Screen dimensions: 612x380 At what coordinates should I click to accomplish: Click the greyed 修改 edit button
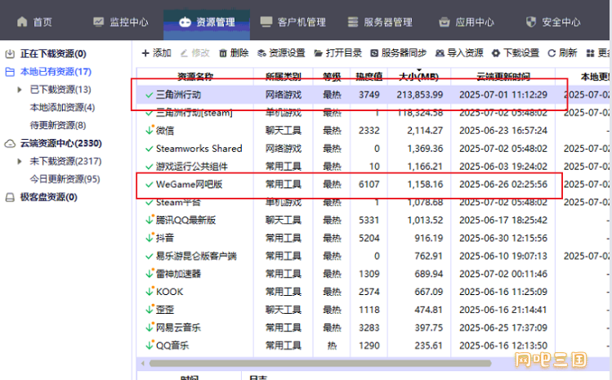(195, 53)
